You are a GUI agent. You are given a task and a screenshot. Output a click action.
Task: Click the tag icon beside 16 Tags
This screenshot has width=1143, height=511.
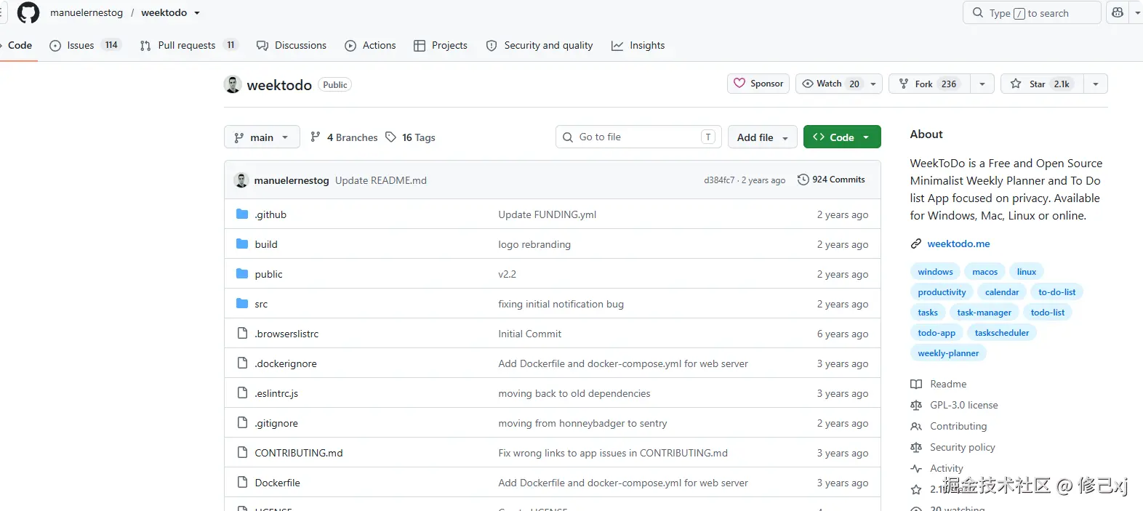391,137
